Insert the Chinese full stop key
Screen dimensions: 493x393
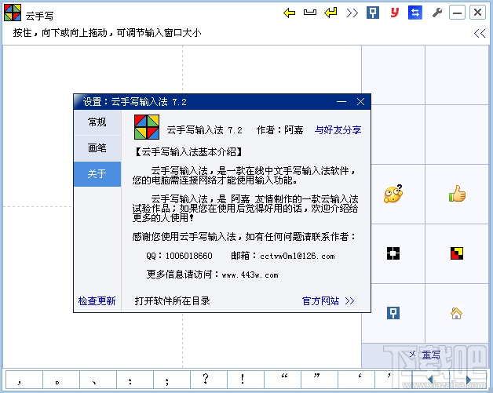(61, 380)
